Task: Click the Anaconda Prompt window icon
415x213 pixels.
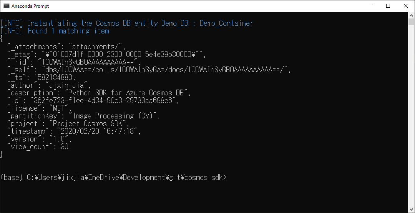Action: [x=7, y=6]
